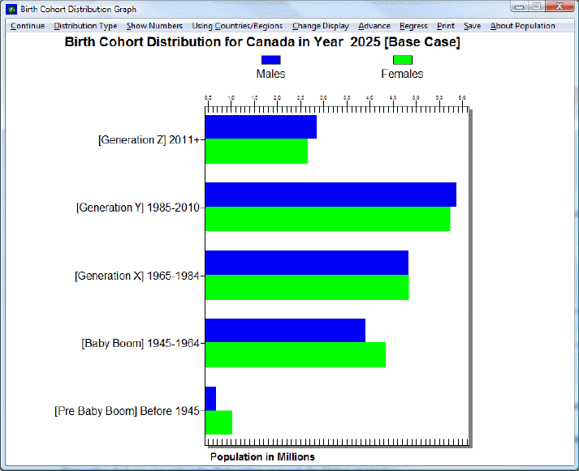Click the Females legend label
Image resolution: width=579 pixels, height=471 pixels.
[x=402, y=74]
